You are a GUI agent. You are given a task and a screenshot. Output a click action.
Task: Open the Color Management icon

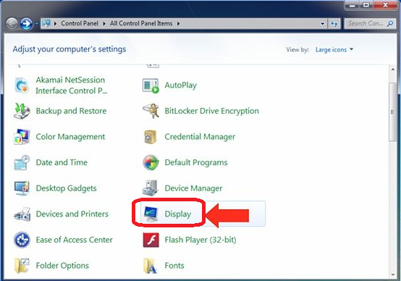(x=22, y=137)
